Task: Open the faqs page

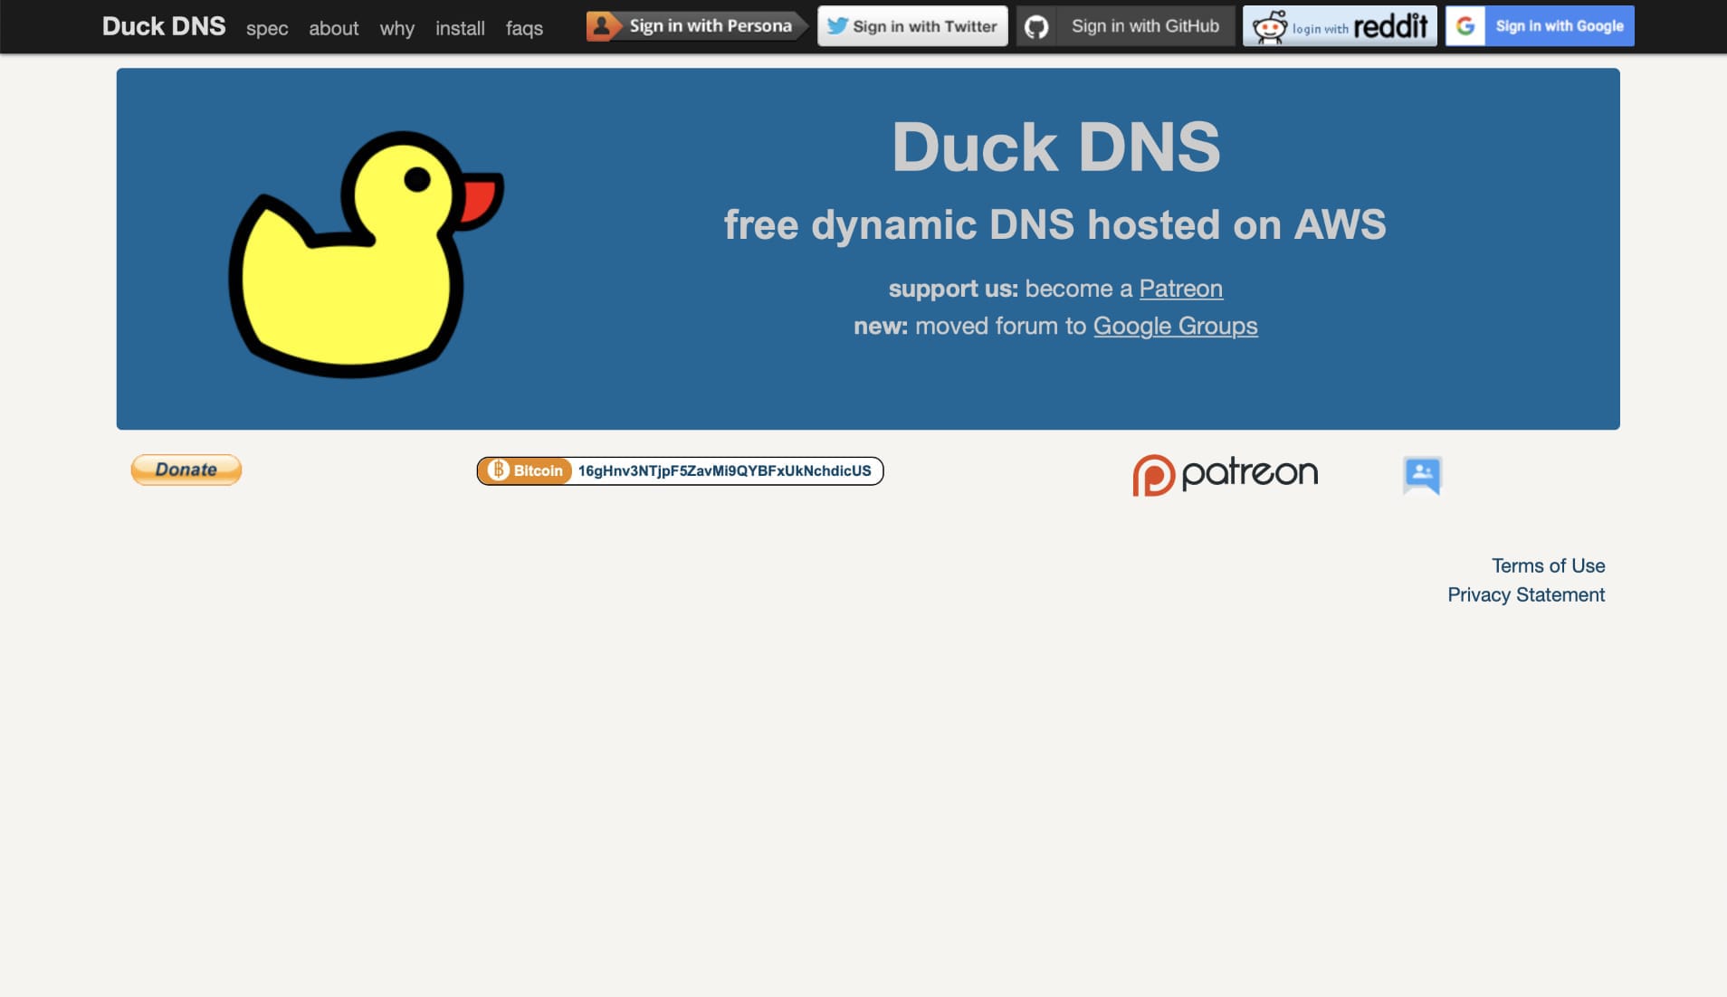Action: 524,28
